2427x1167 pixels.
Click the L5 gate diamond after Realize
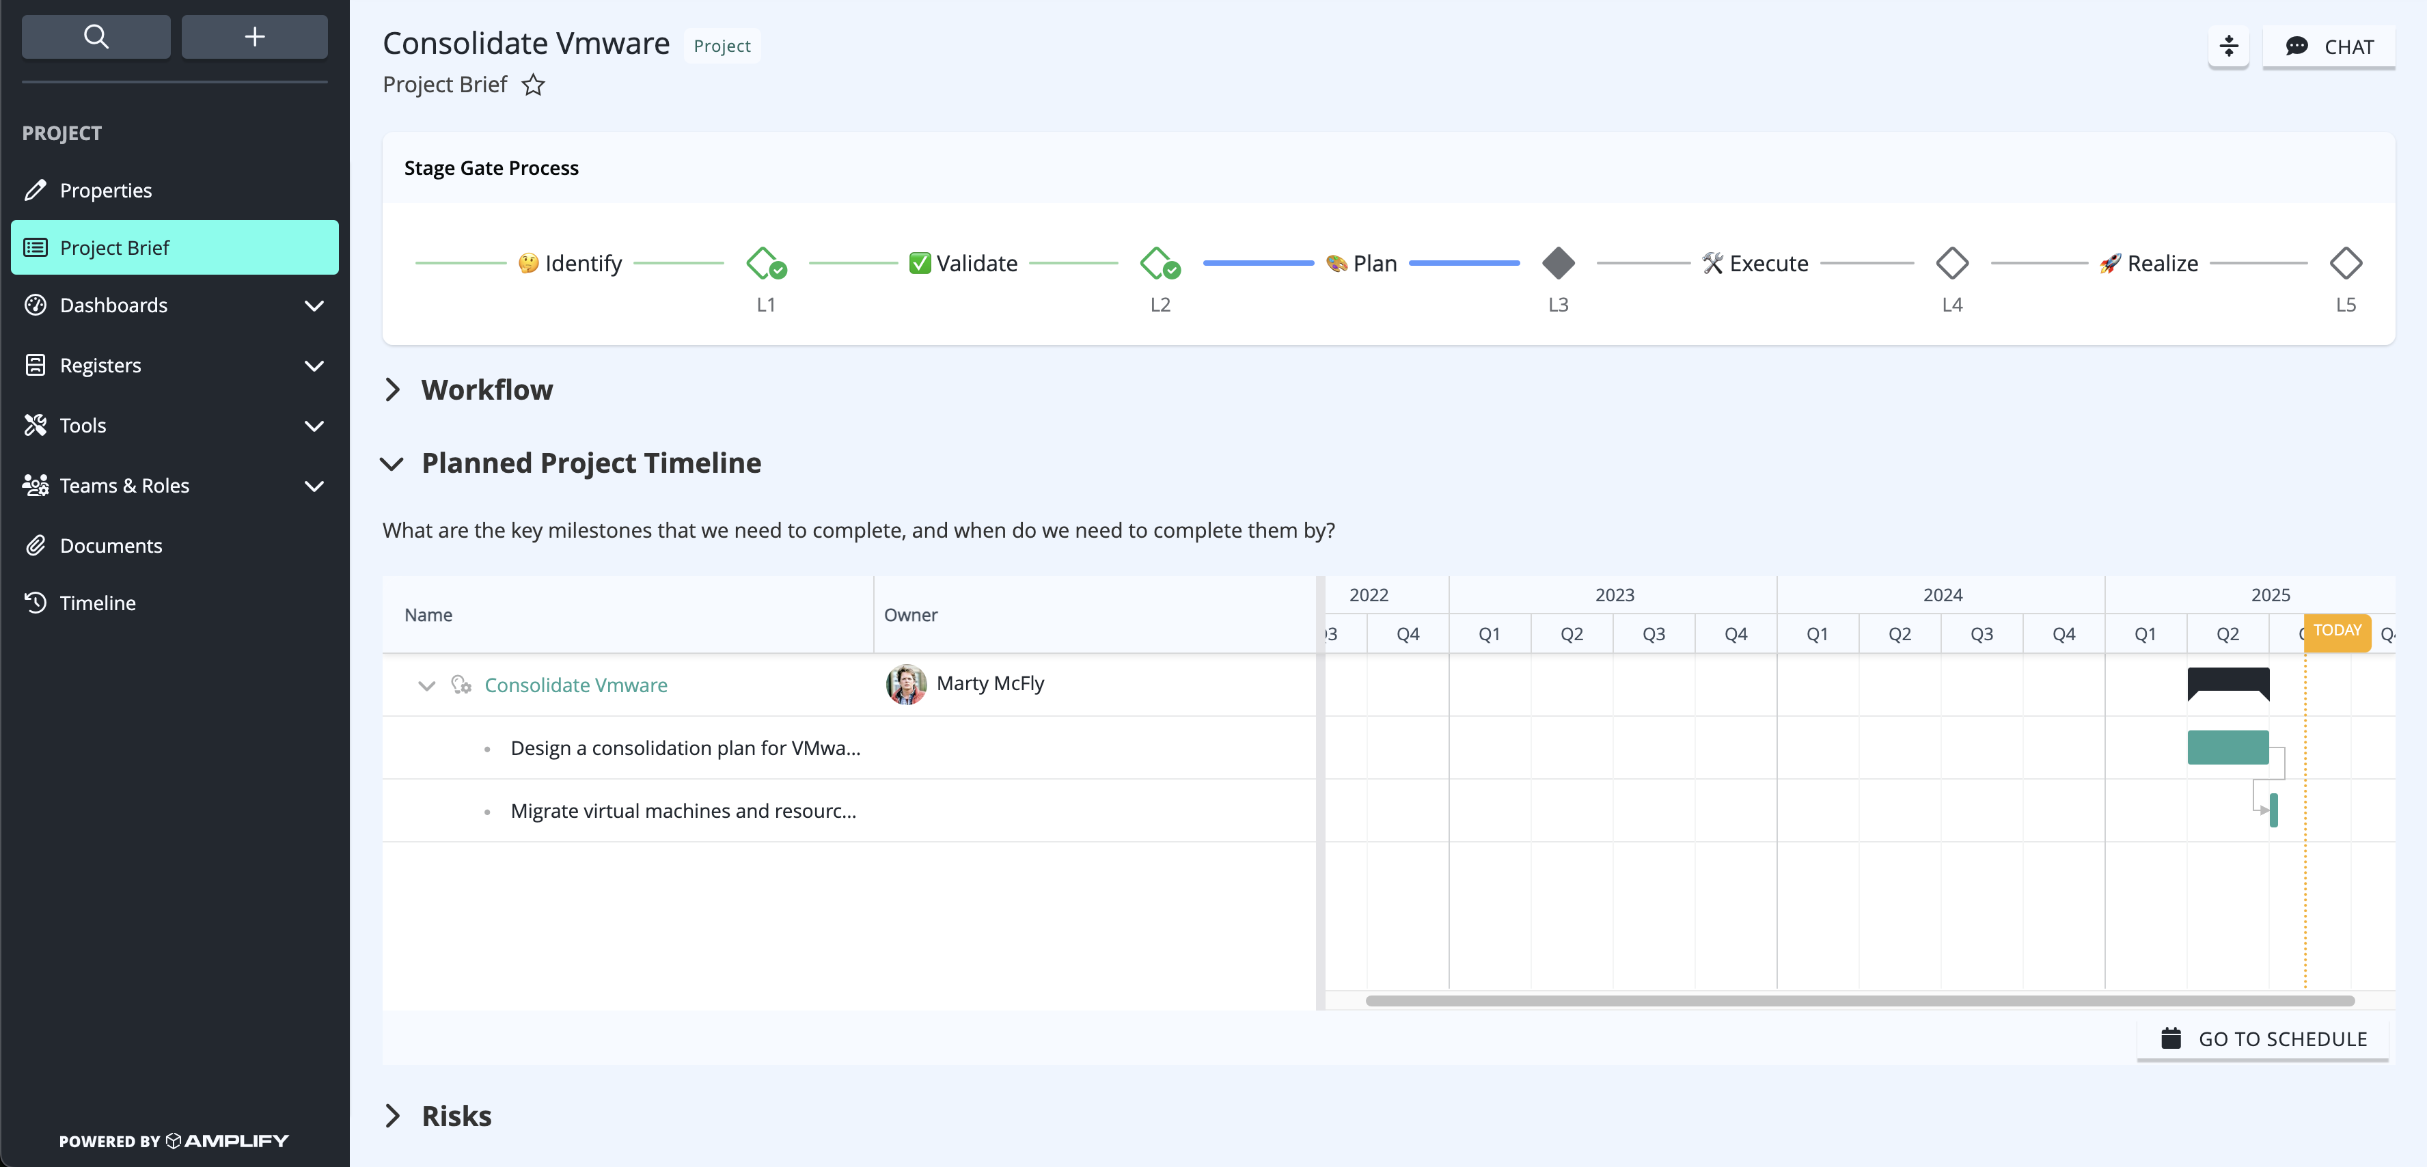(2346, 263)
